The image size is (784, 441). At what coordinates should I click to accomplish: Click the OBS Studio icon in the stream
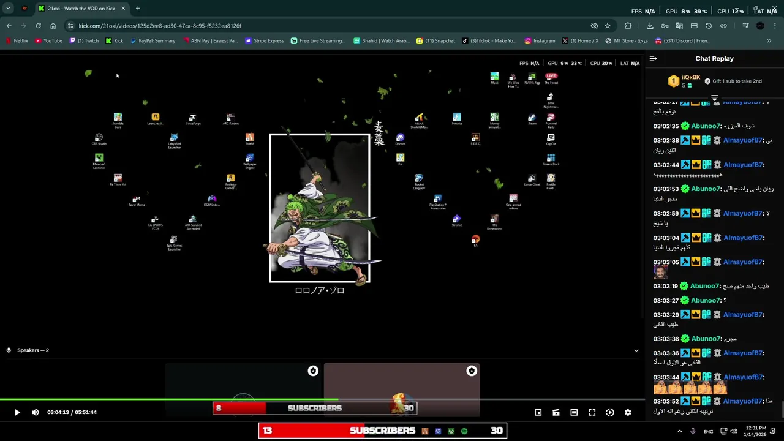point(99,140)
